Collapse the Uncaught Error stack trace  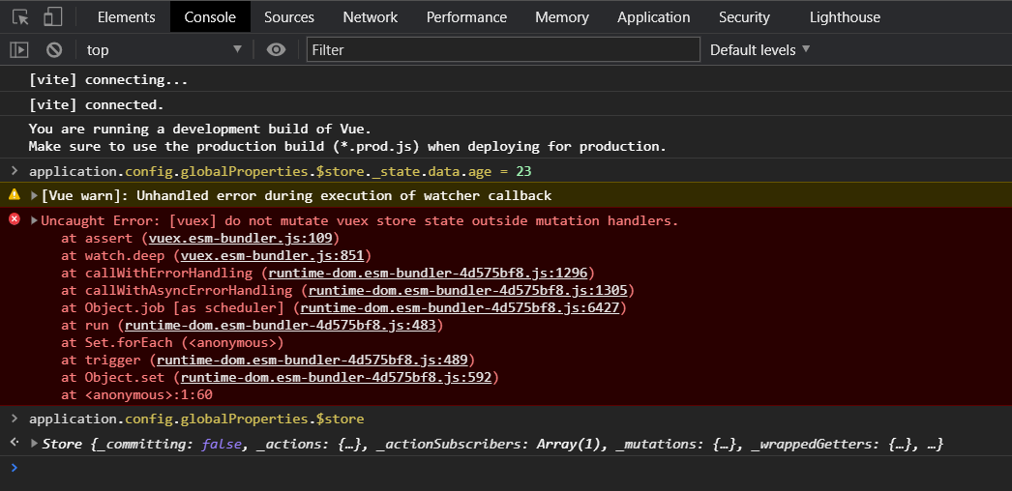[34, 221]
